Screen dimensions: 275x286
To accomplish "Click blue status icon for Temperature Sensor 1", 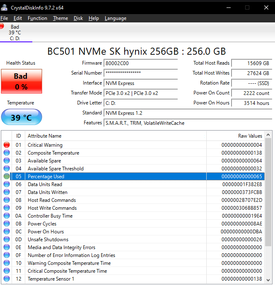I will point(7,279).
